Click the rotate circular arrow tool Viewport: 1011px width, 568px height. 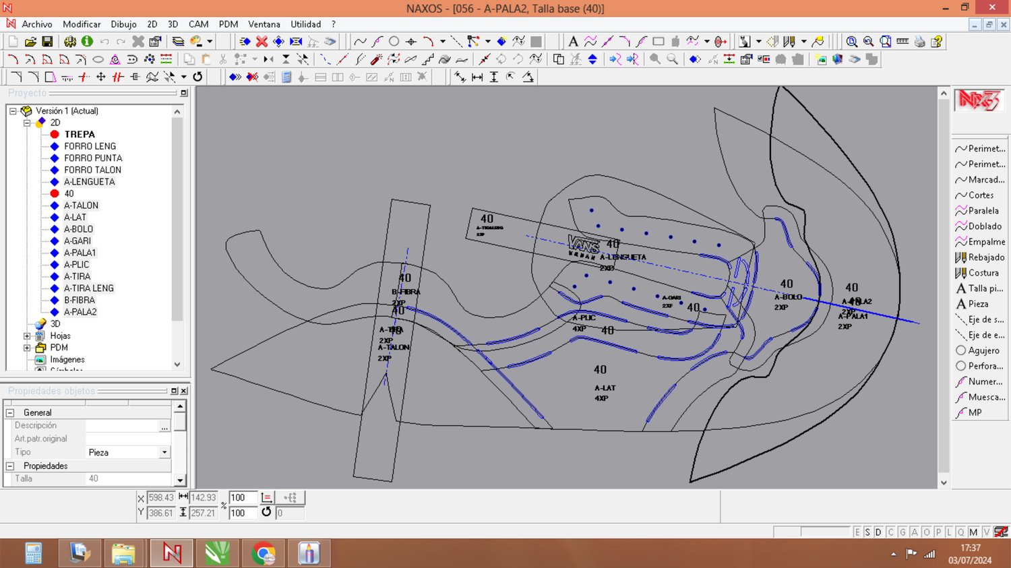tap(197, 77)
